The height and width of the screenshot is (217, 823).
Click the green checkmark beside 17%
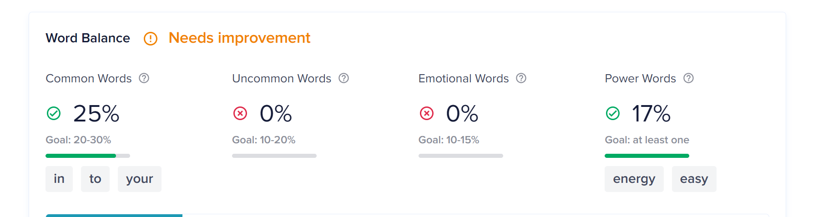point(613,113)
